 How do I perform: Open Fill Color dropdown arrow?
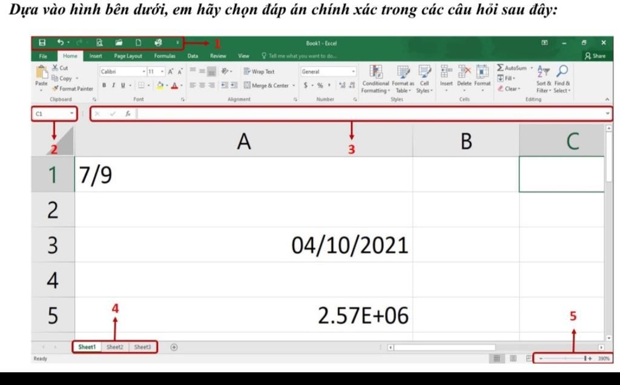(x=167, y=85)
